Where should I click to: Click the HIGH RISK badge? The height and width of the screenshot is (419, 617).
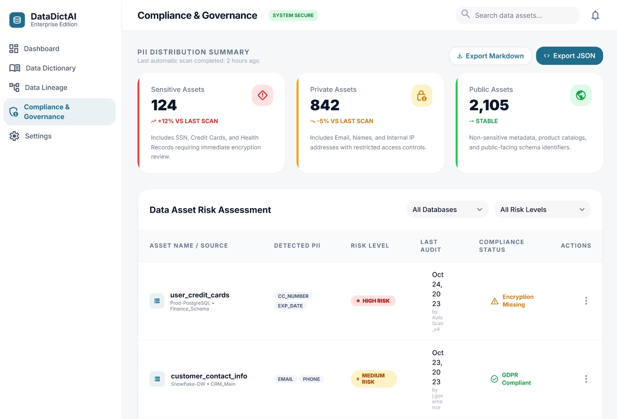[x=373, y=301]
